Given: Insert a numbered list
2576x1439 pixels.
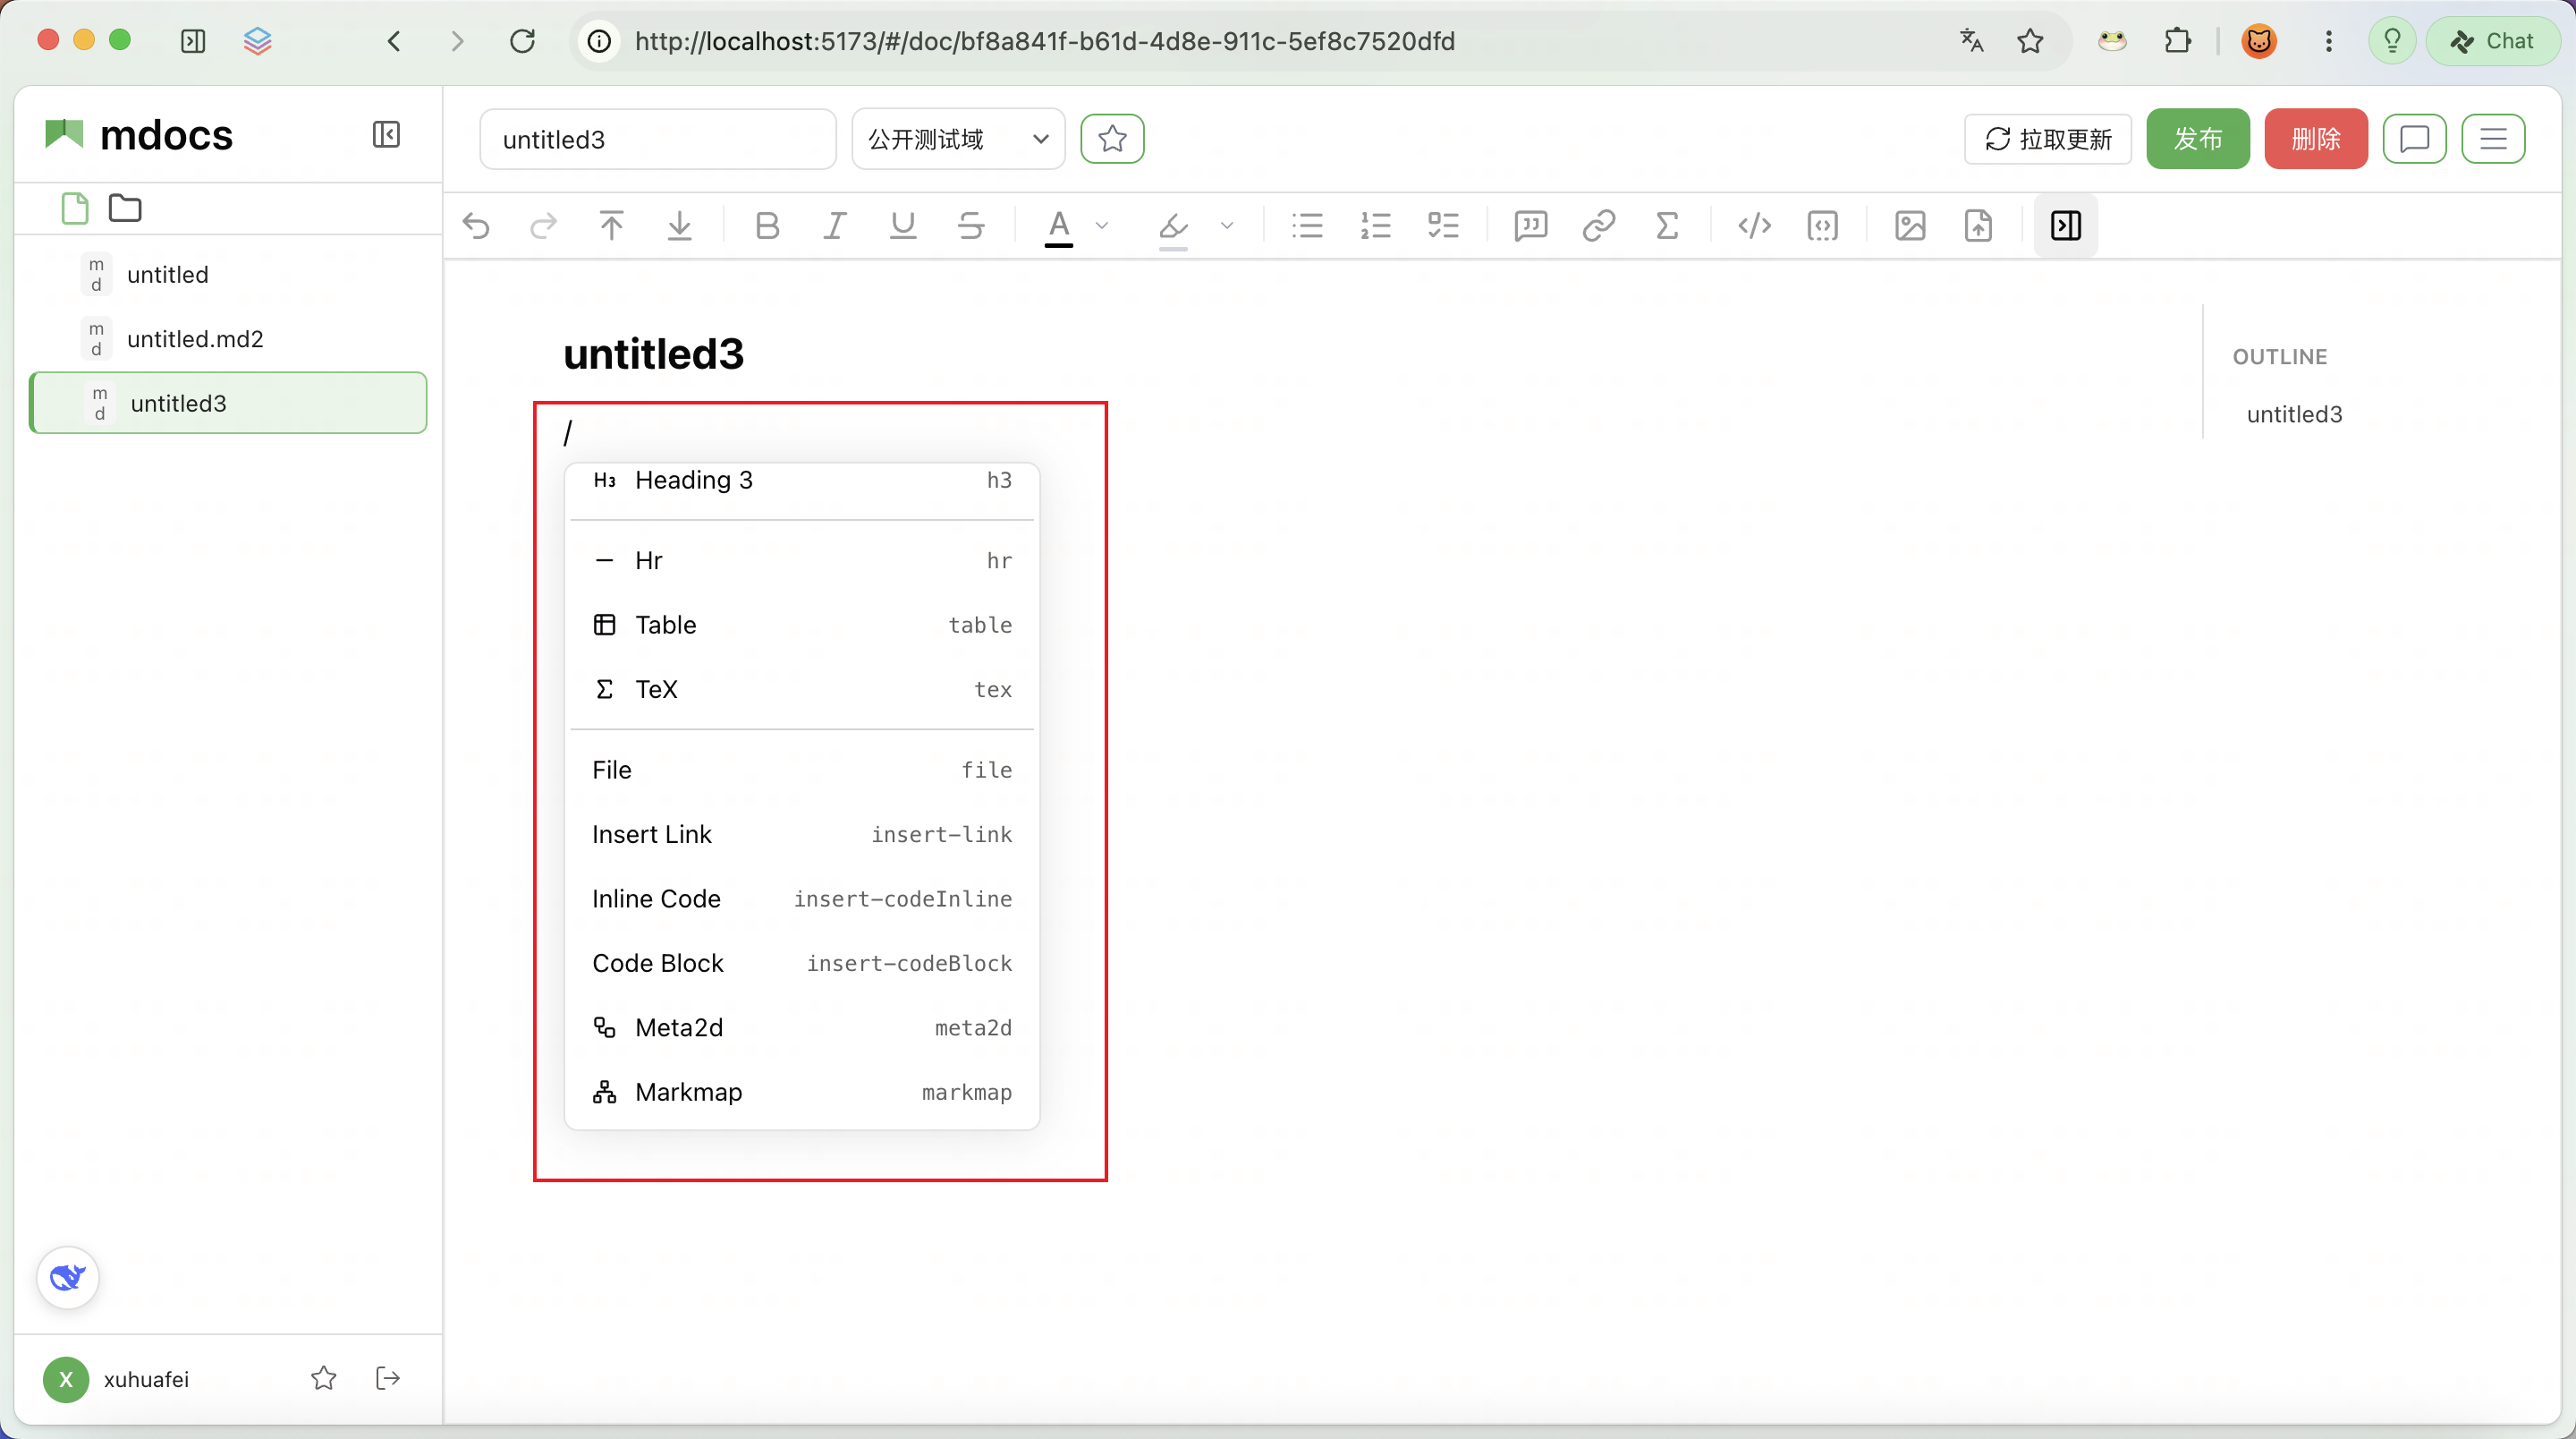Looking at the screenshot, I should (x=1375, y=226).
